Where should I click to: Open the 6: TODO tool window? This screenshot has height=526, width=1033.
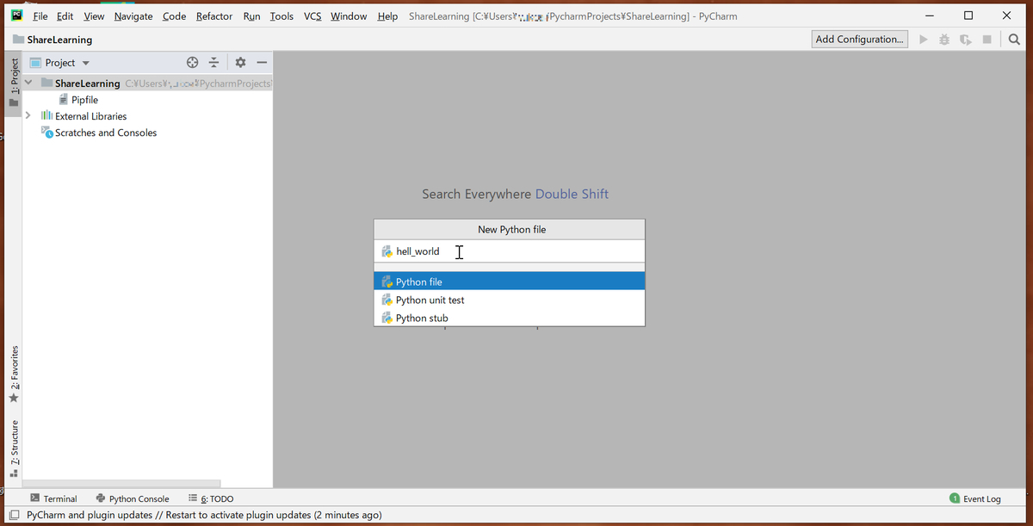[x=211, y=498]
